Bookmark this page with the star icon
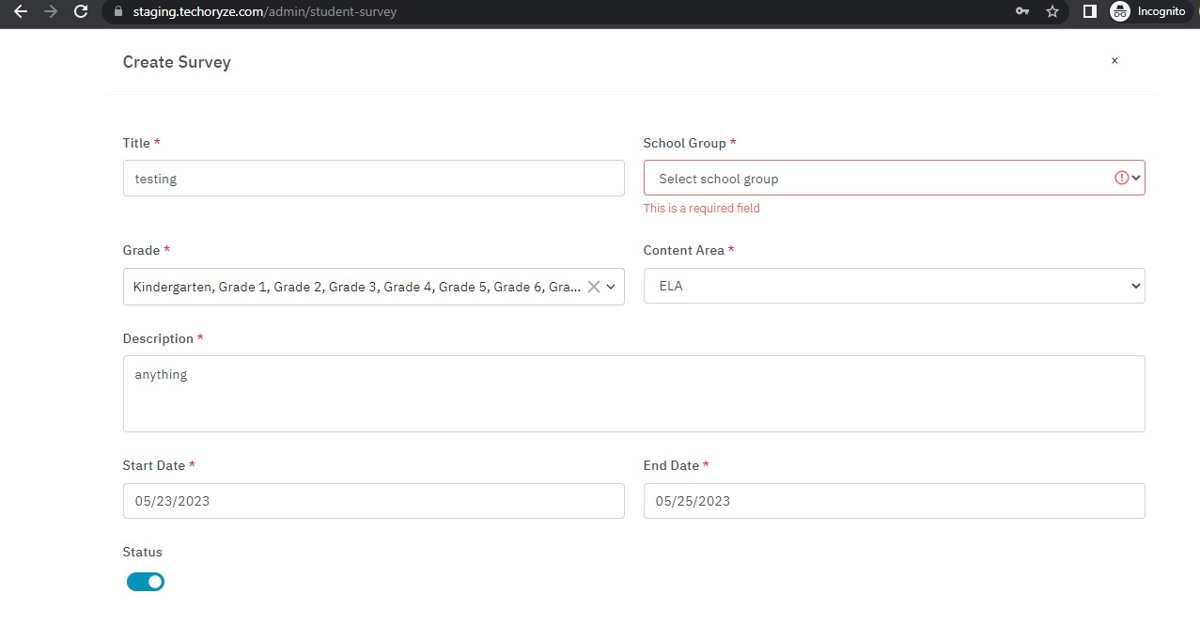 pyautogui.click(x=1052, y=12)
